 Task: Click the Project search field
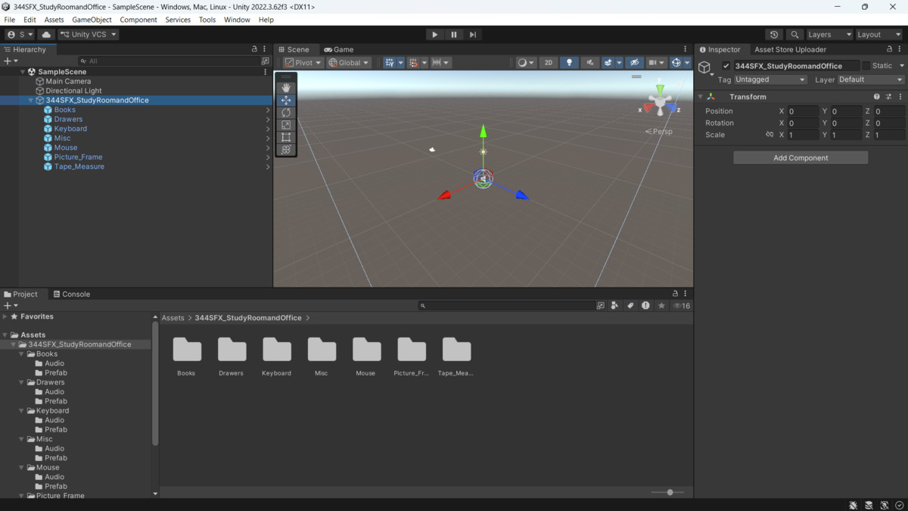click(506, 306)
